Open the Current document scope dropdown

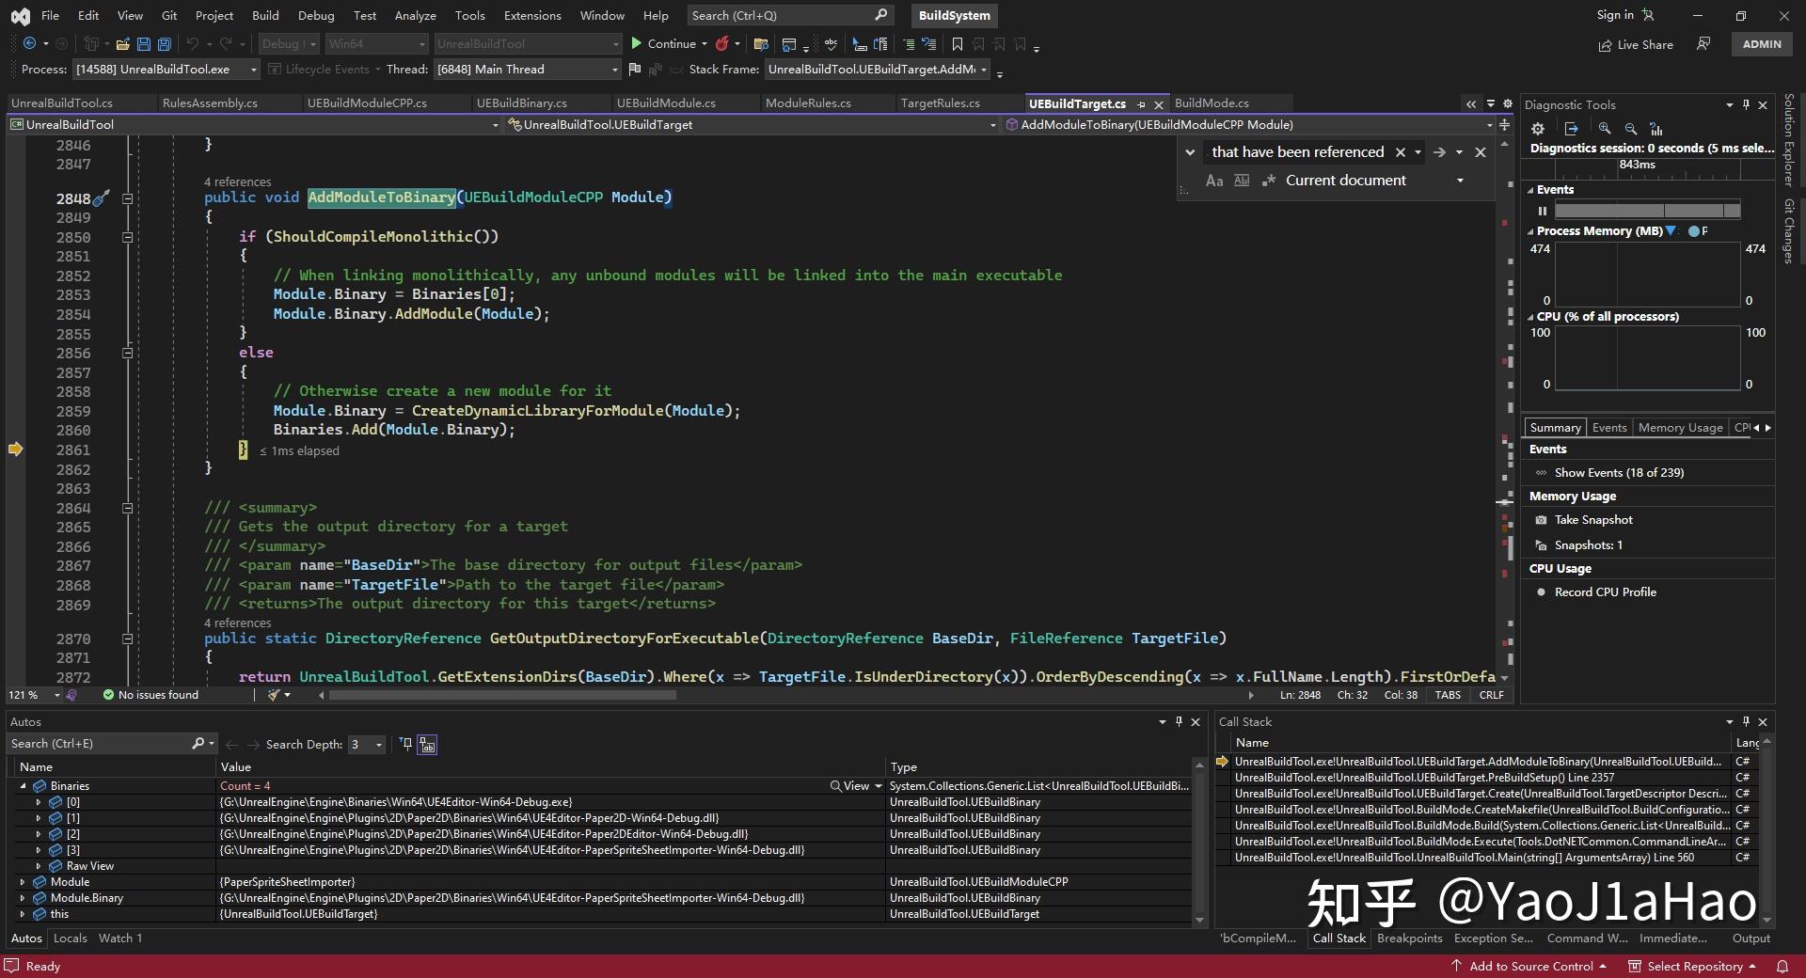tap(1459, 181)
